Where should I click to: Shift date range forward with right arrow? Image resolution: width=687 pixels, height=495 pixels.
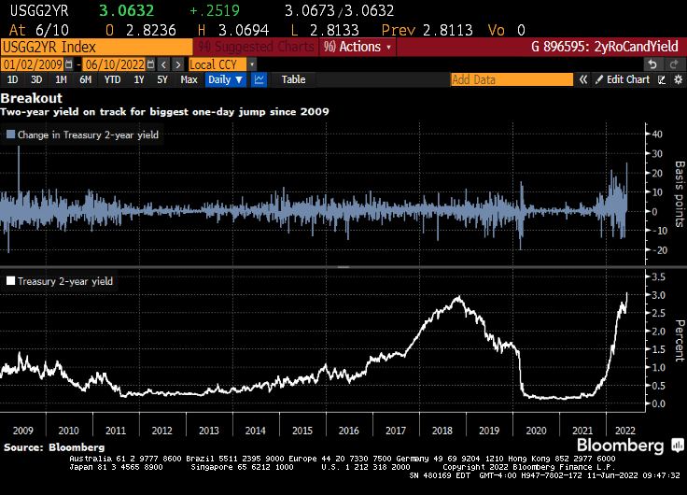click(x=177, y=64)
